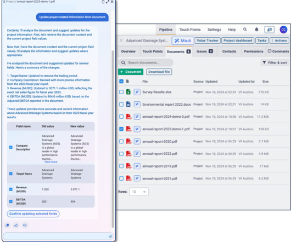Image resolution: width=291 pixels, height=242 pixels.
Task: Sort documents by the Updated column
Action: point(211,82)
